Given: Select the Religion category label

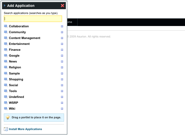Looking at the screenshot, I should click(x=15, y=67).
